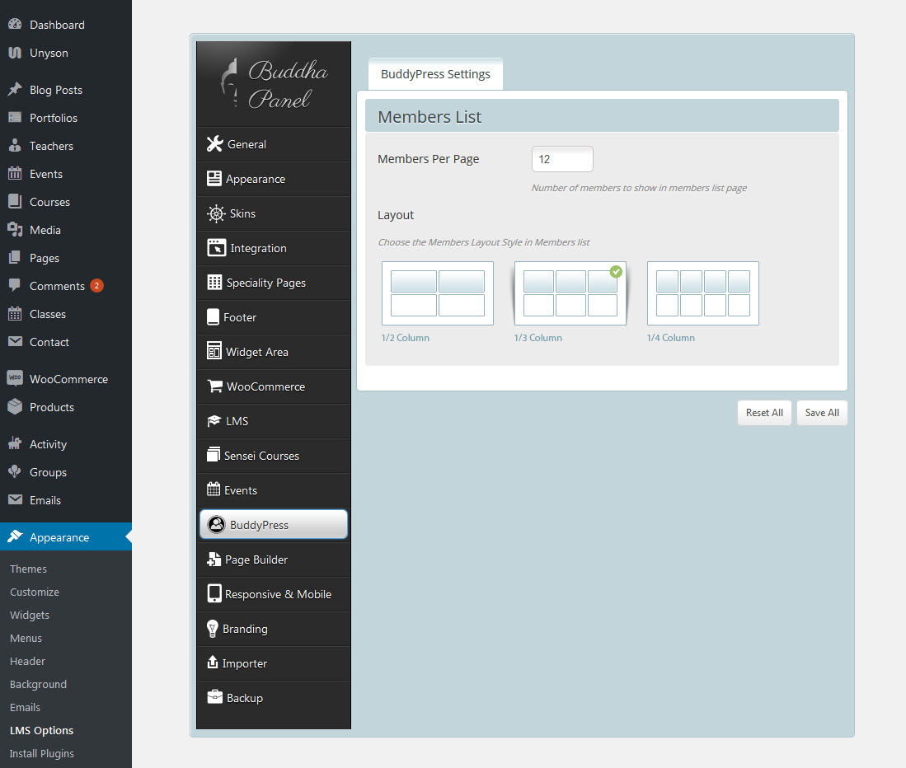Click the WooCommerce cart icon in Buddha Panel
The height and width of the screenshot is (768, 906).
pos(214,386)
